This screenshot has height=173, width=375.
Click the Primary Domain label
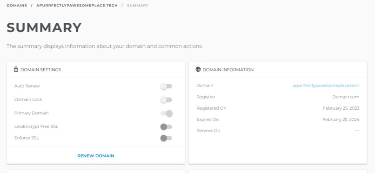click(31, 113)
